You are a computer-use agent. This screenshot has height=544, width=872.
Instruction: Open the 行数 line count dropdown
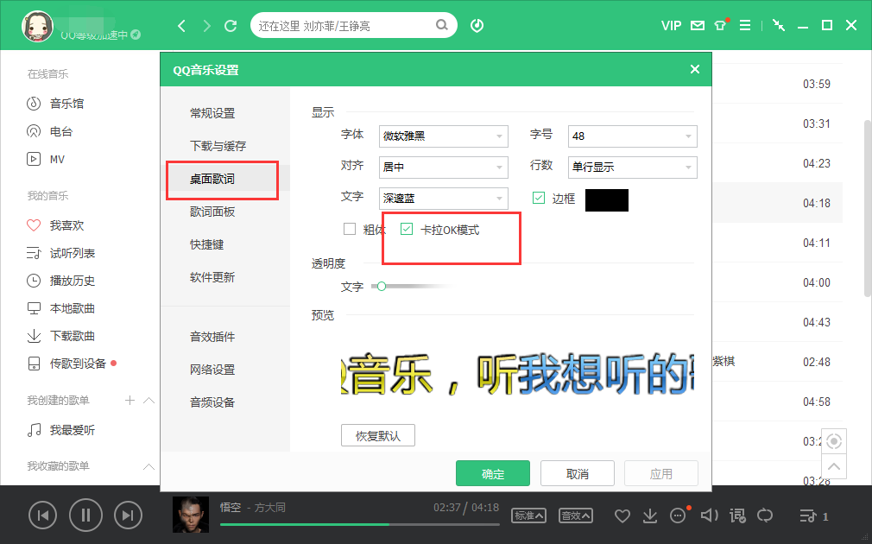tap(632, 168)
